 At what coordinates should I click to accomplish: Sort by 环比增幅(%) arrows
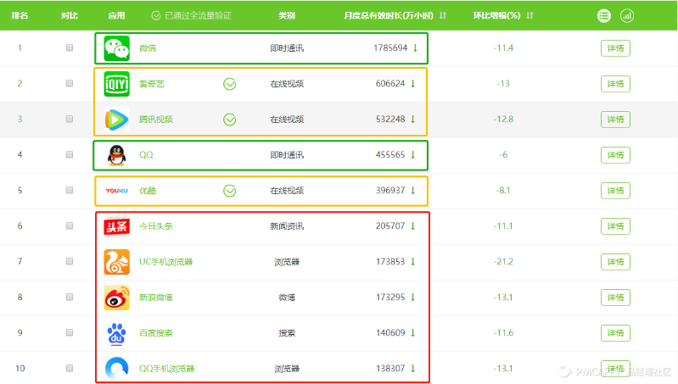(x=530, y=15)
